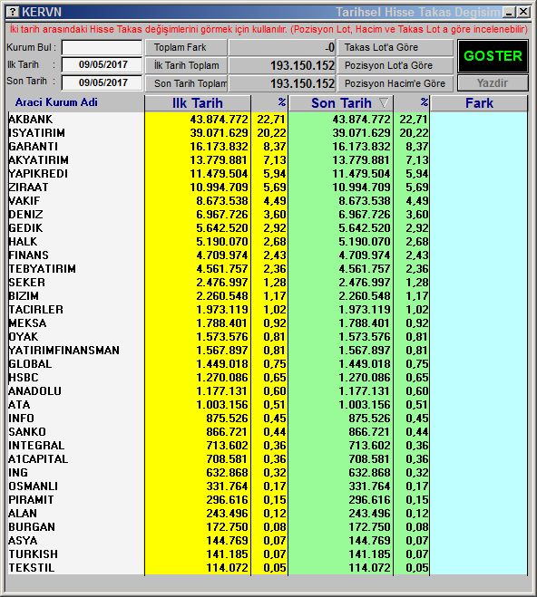Click the help question mark icon in title bar
This screenshot has height=597, width=537.
tap(13, 12)
